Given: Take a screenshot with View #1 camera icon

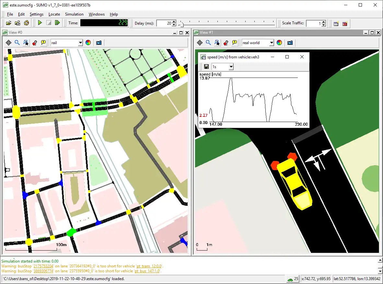Looking at the screenshot, I should pyautogui.click(x=290, y=43).
